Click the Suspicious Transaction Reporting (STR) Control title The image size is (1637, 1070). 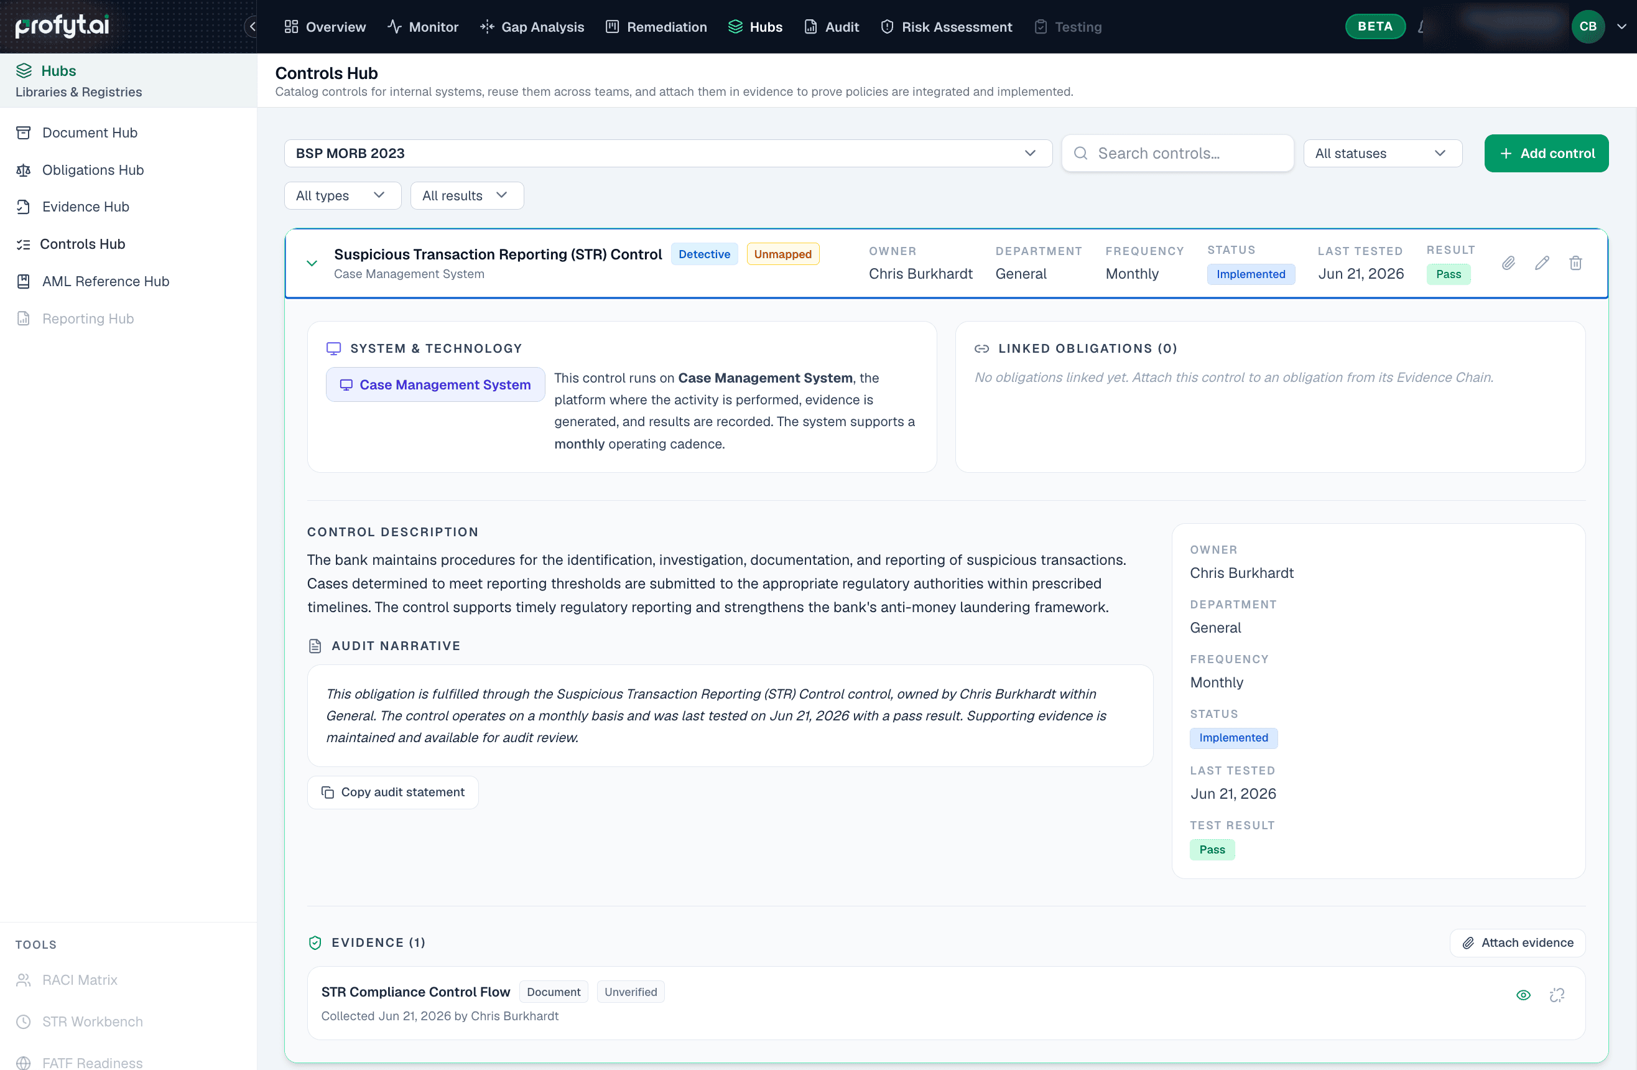[x=498, y=254]
